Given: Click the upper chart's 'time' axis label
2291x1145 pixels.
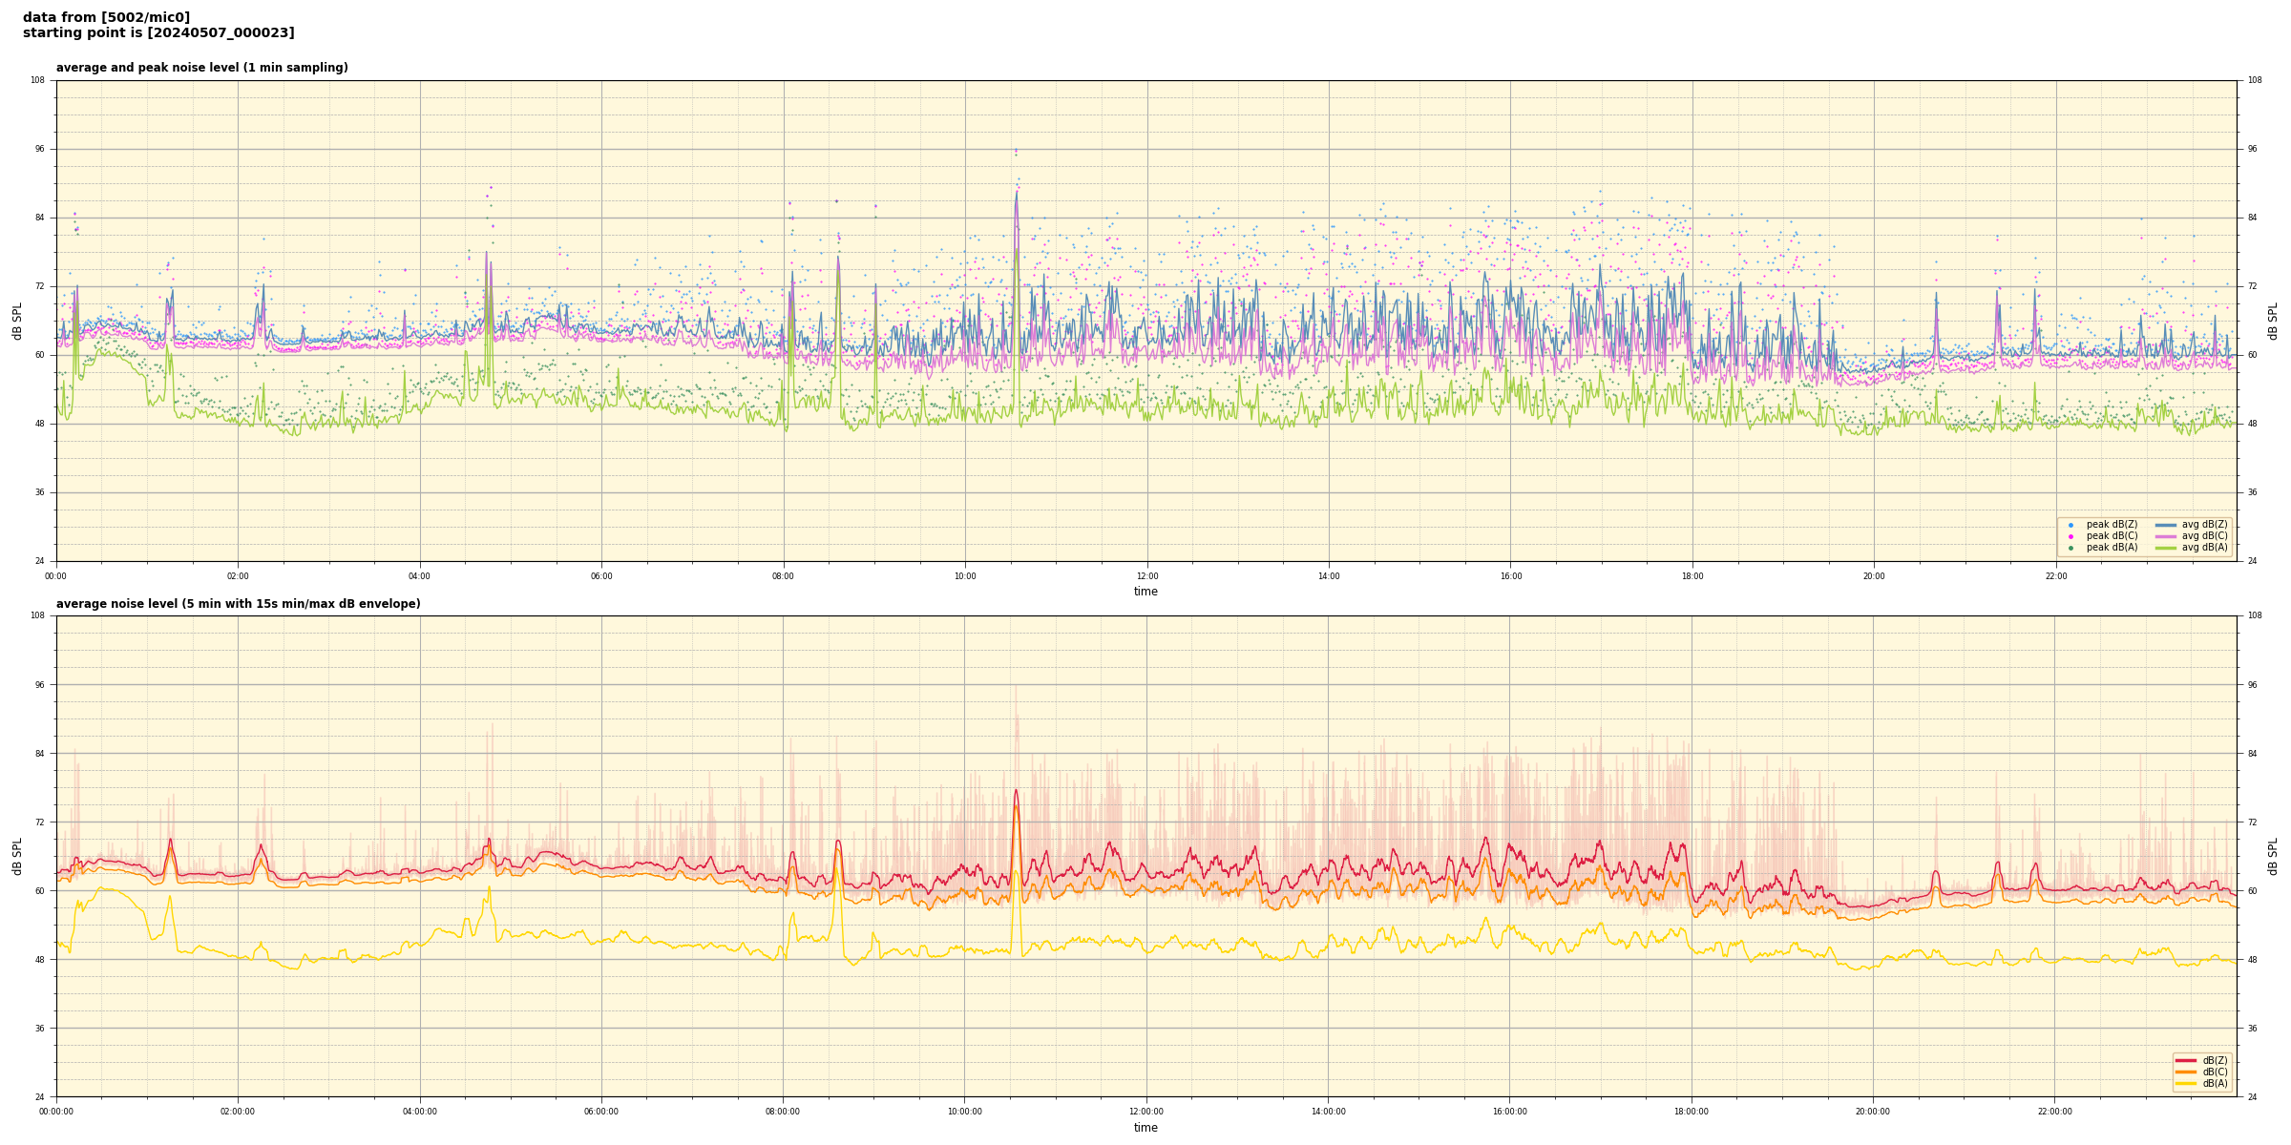Looking at the screenshot, I should pyautogui.click(x=1145, y=592).
